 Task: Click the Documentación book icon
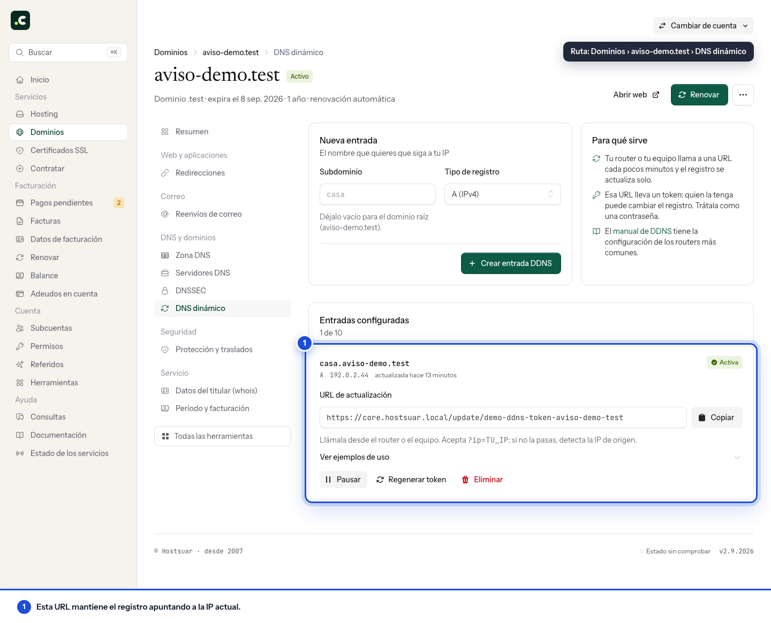click(x=20, y=435)
